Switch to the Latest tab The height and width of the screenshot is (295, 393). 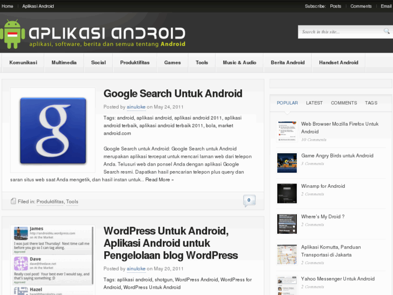click(314, 103)
